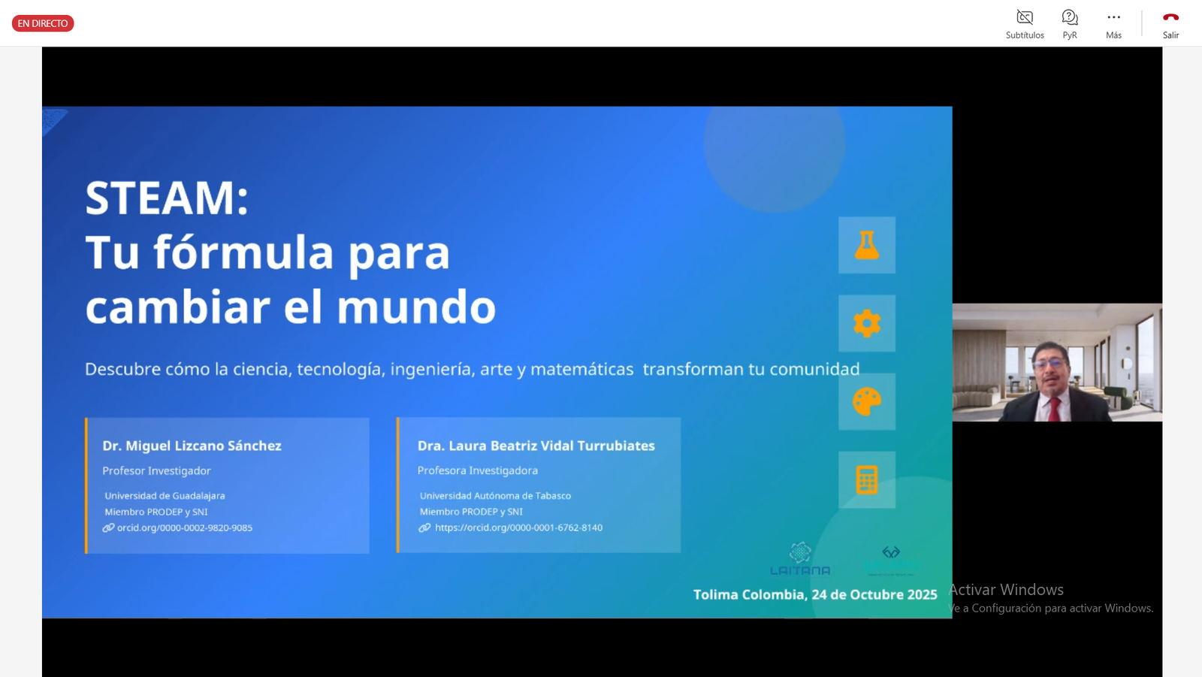Screen dimensions: 1202x677
Task: Open Dra. Laura Vidal's ORCID URL
Action: tap(518, 527)
